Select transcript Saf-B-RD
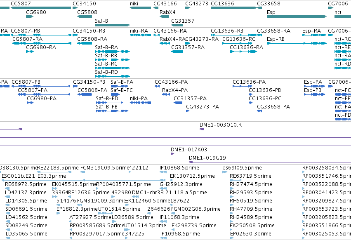Image resolution: width=351 pixels, height=240 pixels. click(113, 76)
